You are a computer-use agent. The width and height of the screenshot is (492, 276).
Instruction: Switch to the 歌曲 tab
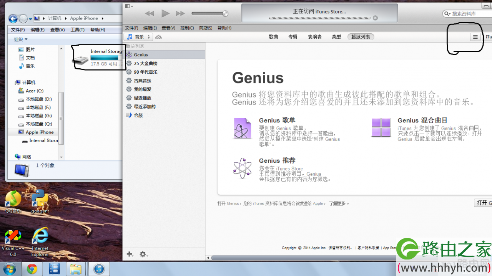click(x=273, y=37)
